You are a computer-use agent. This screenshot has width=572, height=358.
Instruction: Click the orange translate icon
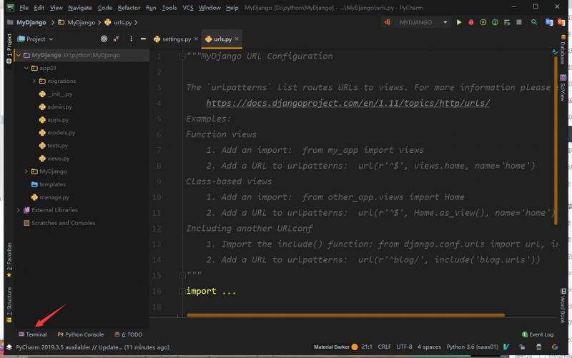coord(561,22)
